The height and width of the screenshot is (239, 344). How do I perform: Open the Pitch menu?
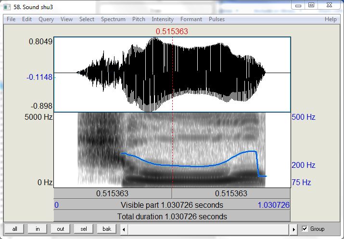139,19
